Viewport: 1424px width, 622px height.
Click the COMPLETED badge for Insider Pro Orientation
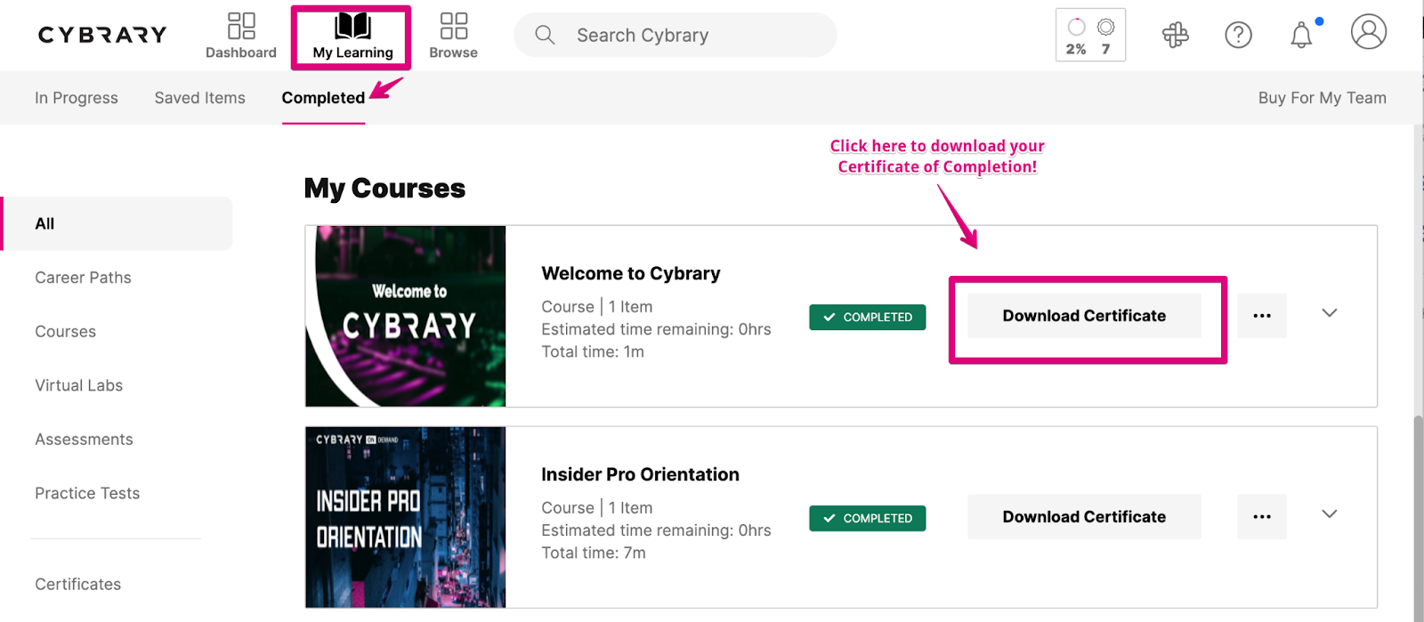point(868,519)
